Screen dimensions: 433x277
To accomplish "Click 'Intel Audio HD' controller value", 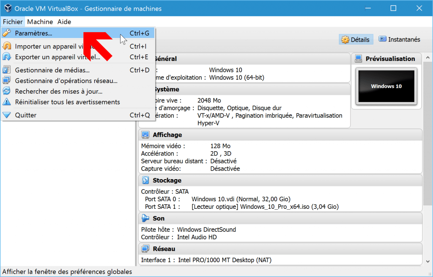I will click(197, 237).
